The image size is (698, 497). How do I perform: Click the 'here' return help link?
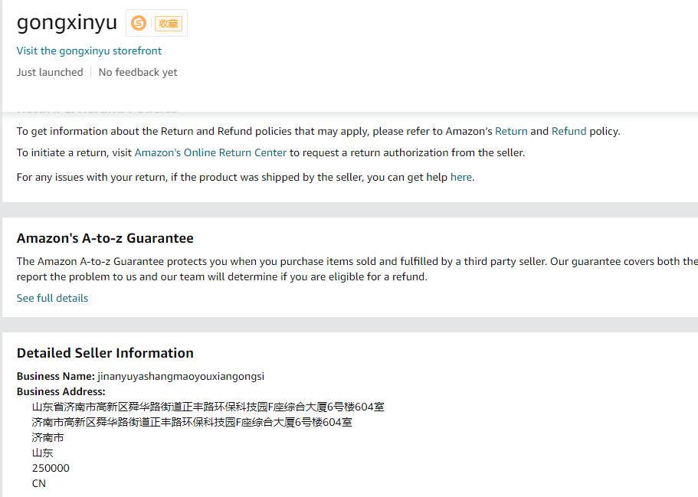pyautogui.click(x=460, y=177)
